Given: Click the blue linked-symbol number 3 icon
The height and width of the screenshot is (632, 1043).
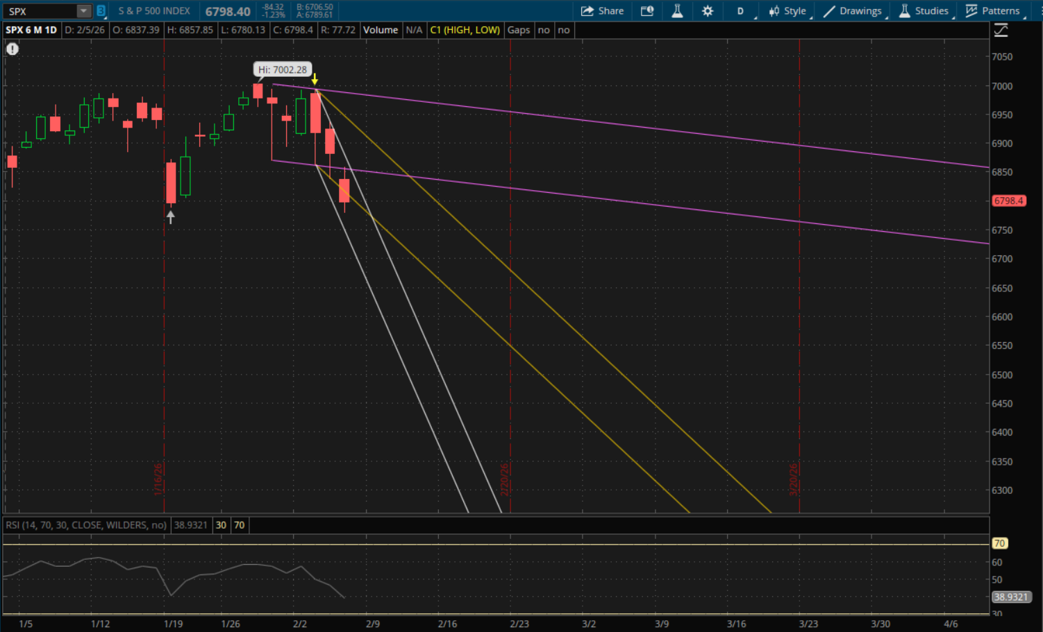Looking at the screenshot, I should (x=101, y=11).
